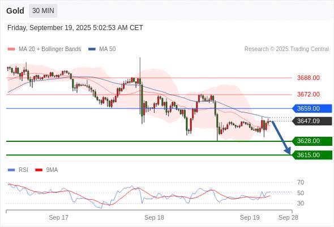
Task: Click the RSI 30 axis level
Action: point(301,203)
